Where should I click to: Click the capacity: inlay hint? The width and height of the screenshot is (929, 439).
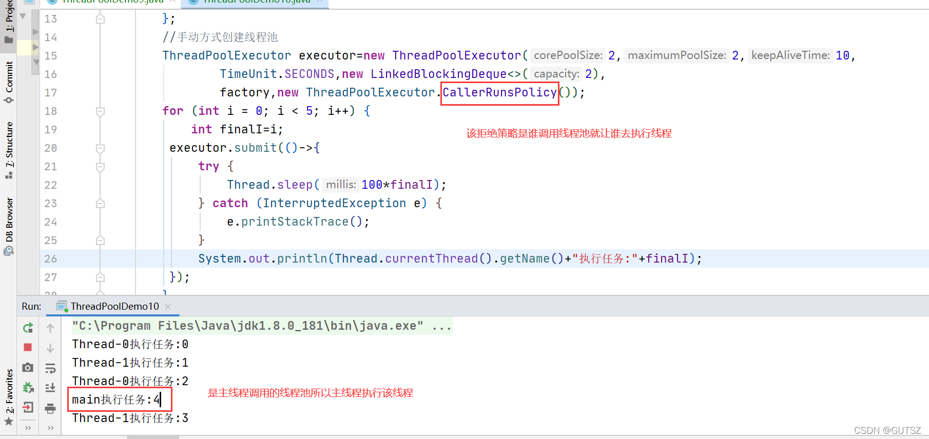[x=556, y=74]
